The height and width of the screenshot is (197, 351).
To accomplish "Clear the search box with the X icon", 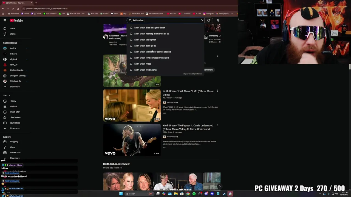I will pos(202,20).
